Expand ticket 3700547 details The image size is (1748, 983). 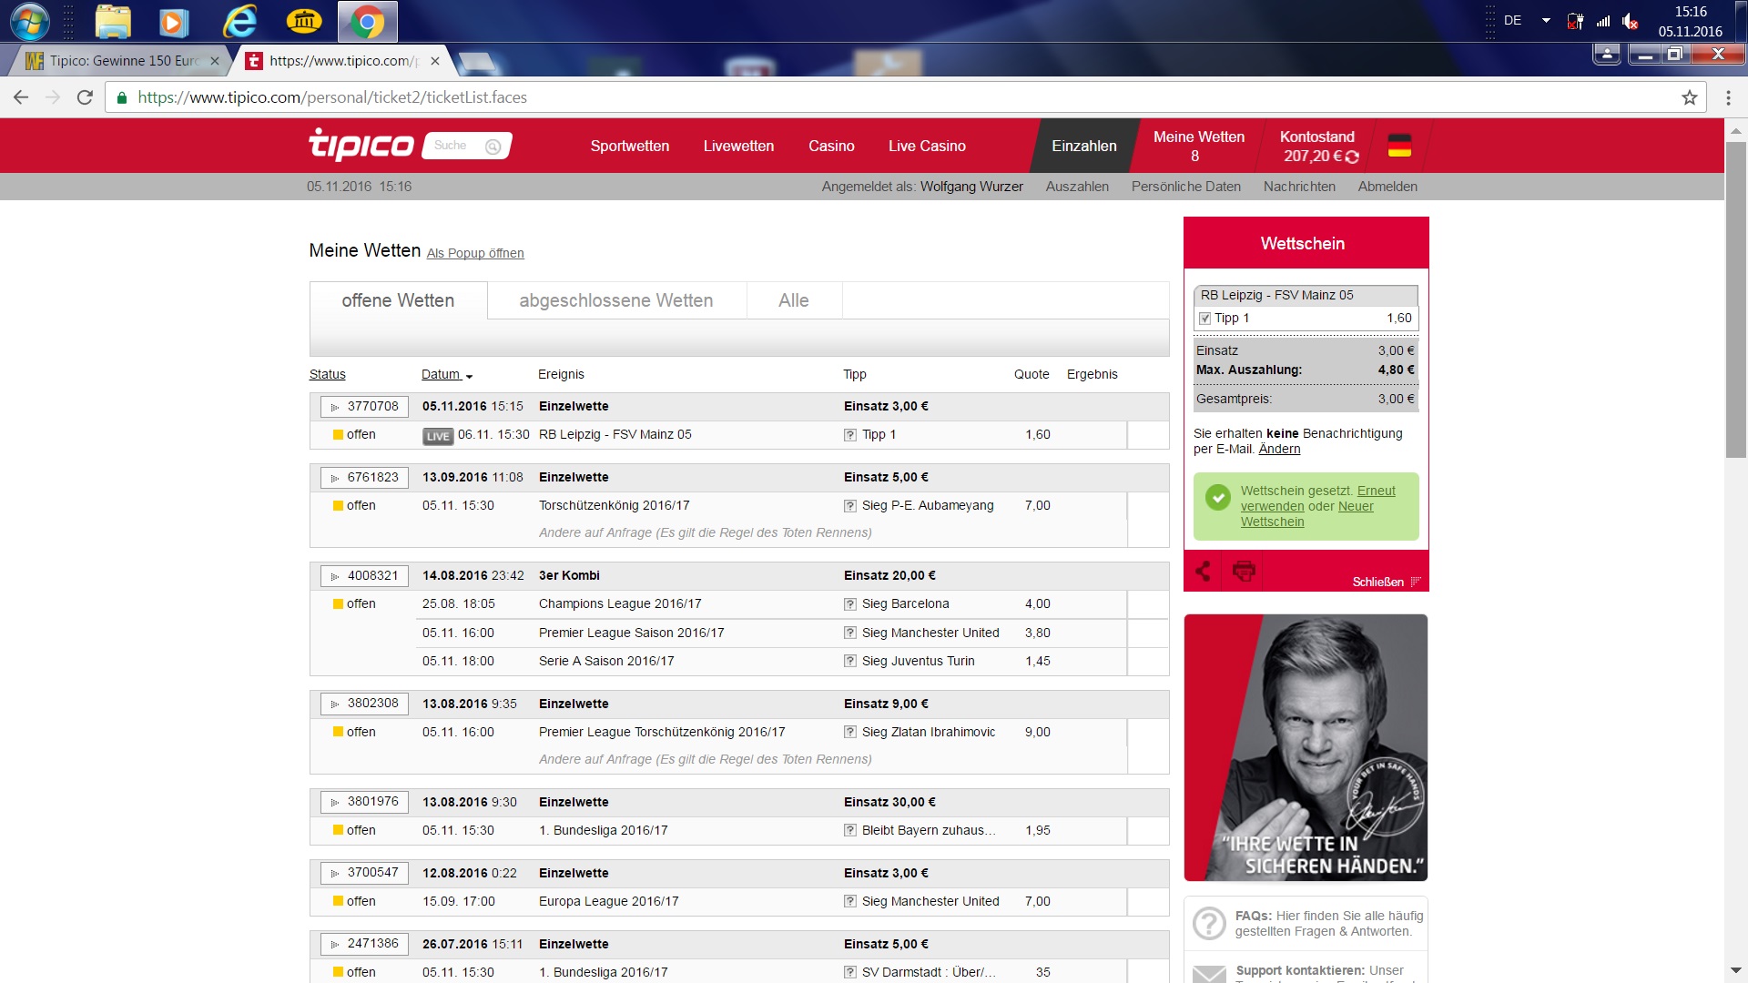coord(364,873)
